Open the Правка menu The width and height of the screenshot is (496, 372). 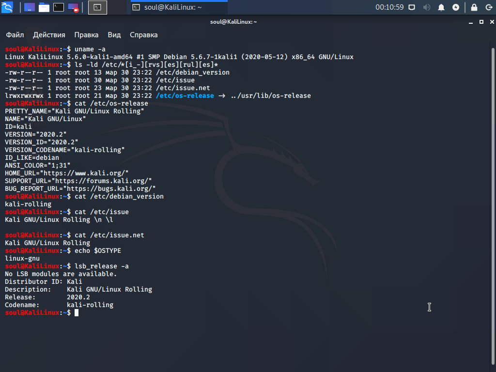(86, 35)
